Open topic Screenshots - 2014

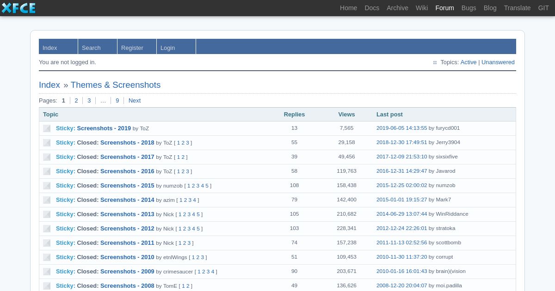tap(127, 200)
